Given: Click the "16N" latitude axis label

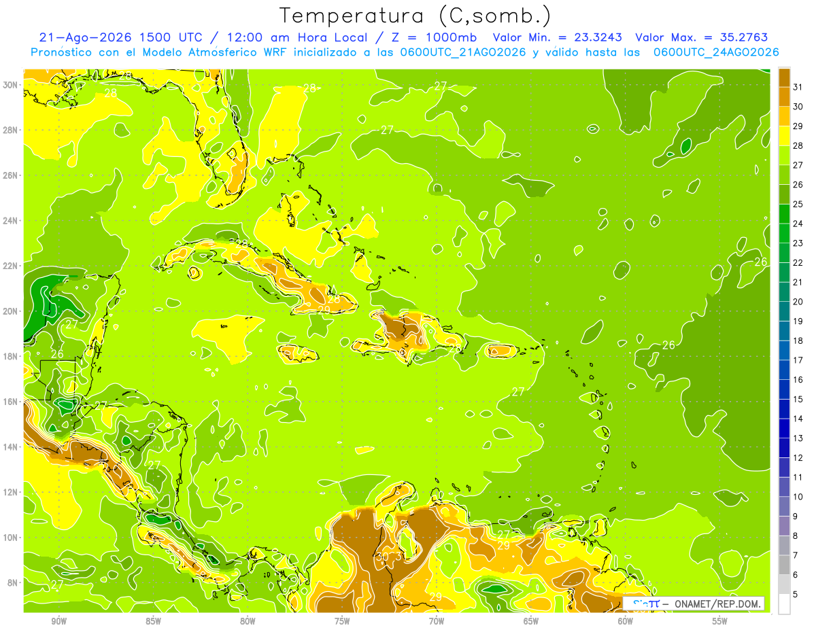Looking at the screenshot, I should point(11,401).
